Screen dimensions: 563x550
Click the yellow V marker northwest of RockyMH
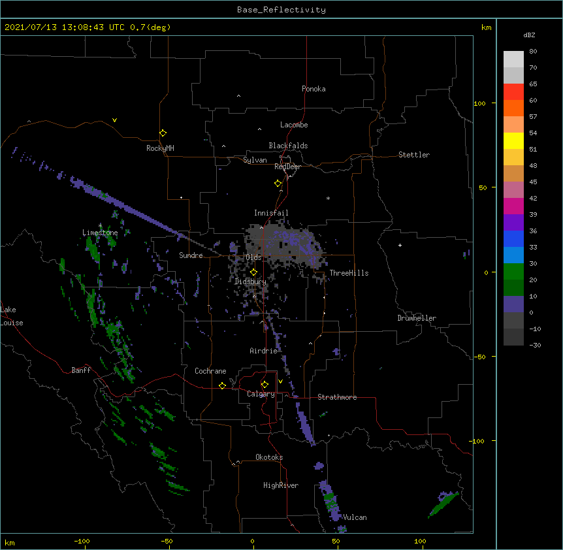tap(114, 120)
